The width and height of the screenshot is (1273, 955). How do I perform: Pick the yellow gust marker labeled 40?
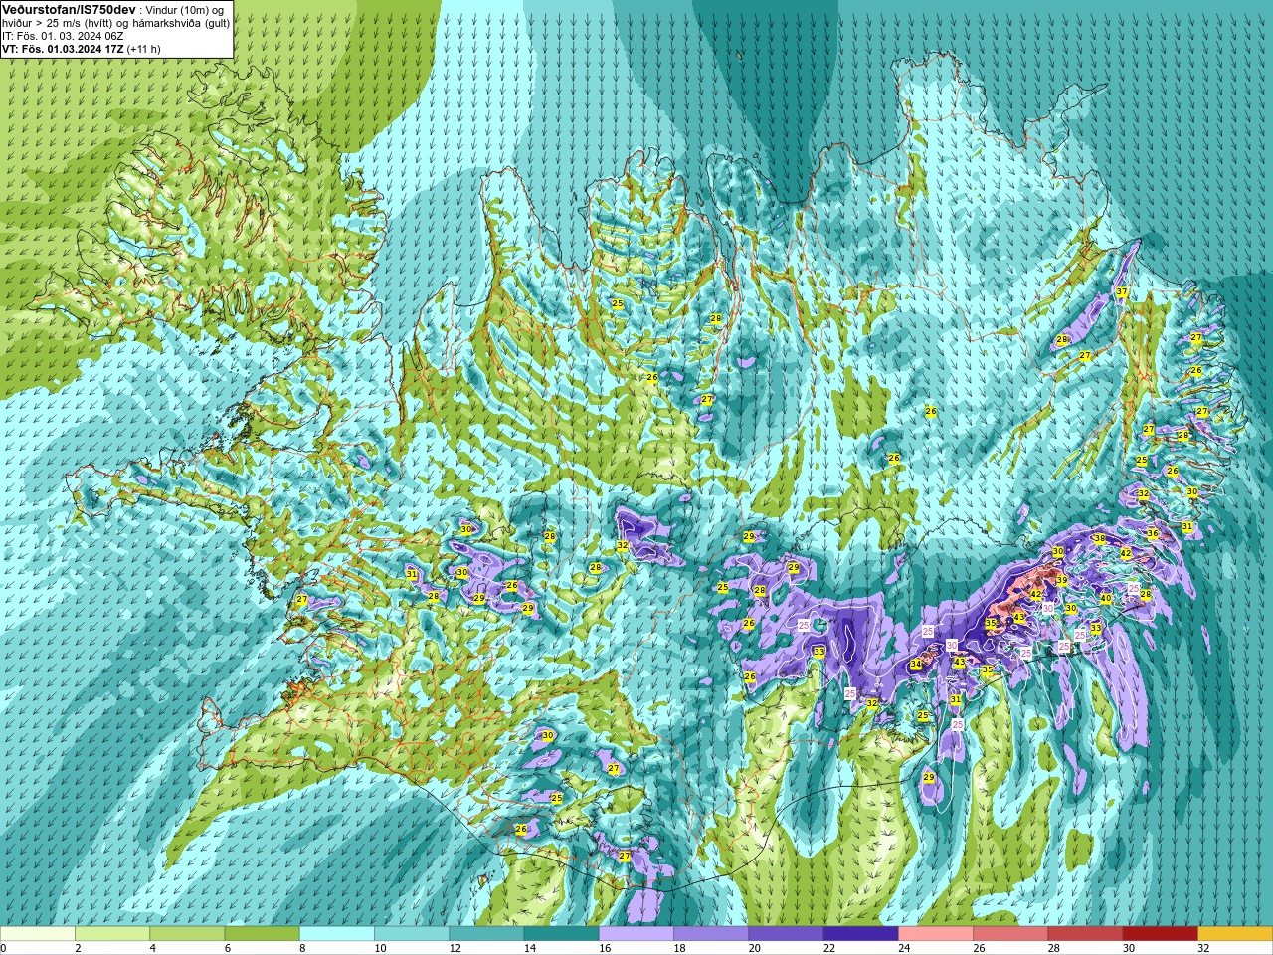point(1105,599)
